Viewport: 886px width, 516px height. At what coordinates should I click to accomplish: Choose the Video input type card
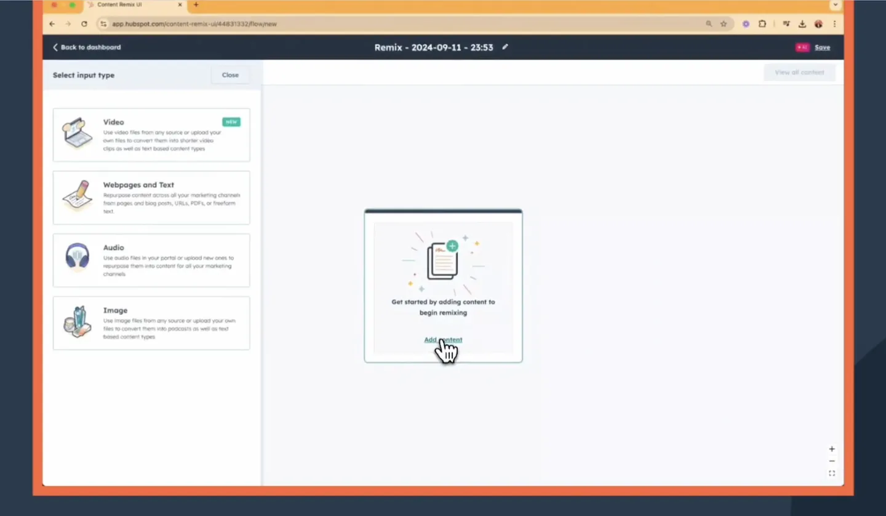pyautogui.click(x=151, y=135)
